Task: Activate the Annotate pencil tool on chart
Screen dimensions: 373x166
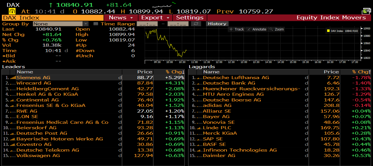Action: 257,29
